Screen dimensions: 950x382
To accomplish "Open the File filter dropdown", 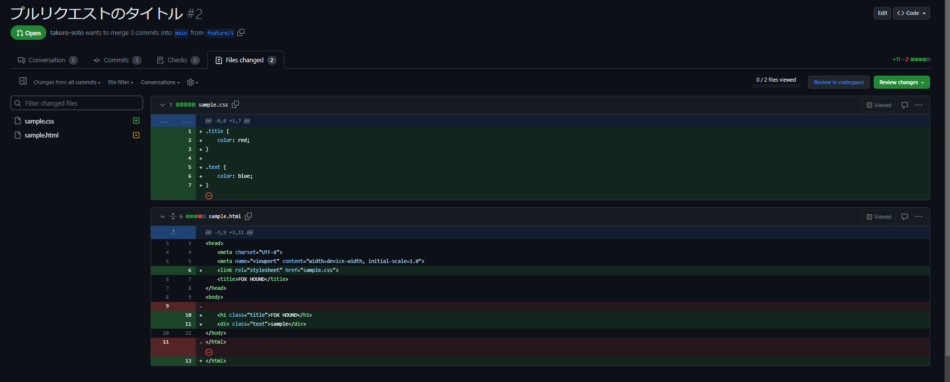I will (x=121, y=82).
